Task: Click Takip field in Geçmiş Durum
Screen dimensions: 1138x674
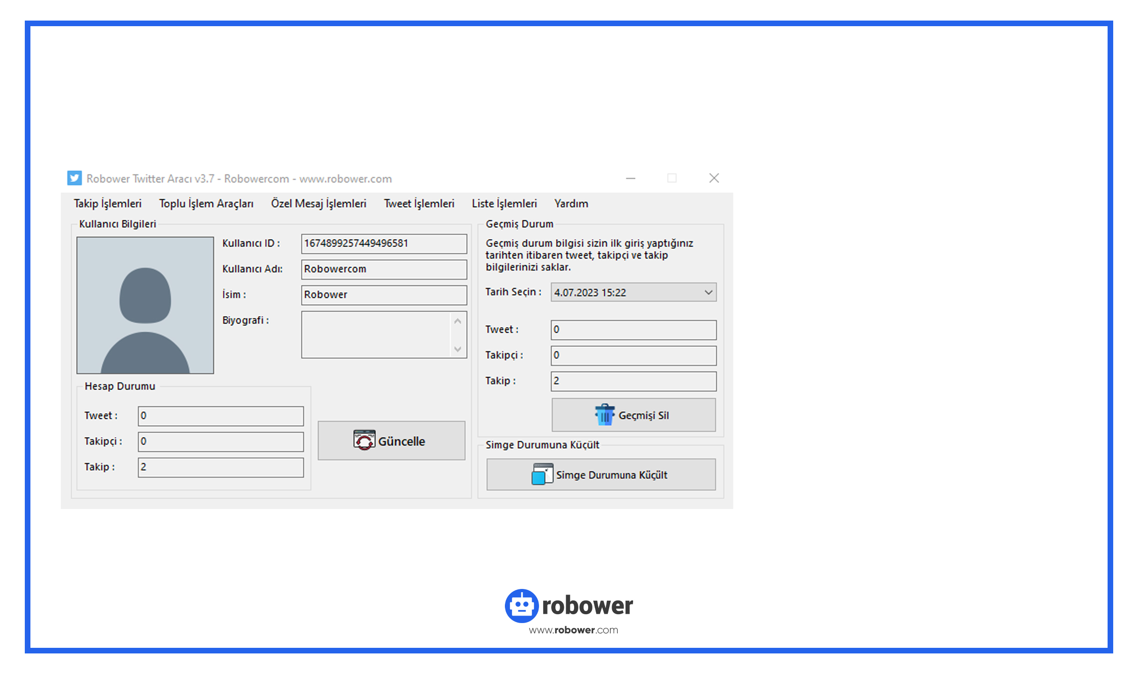Action: click(x=634, y=381)
